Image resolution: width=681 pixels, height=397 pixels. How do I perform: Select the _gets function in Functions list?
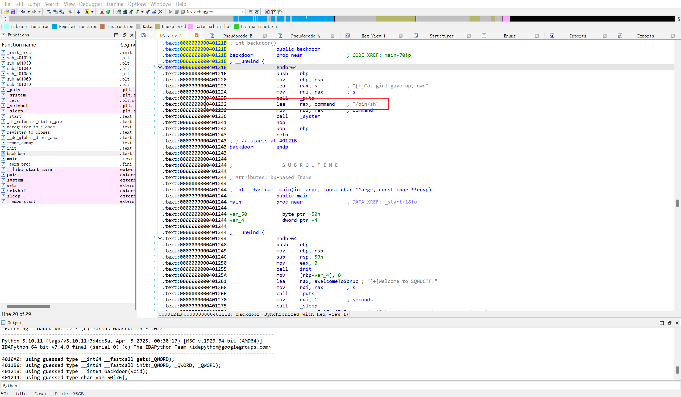(x=68, y=100)
